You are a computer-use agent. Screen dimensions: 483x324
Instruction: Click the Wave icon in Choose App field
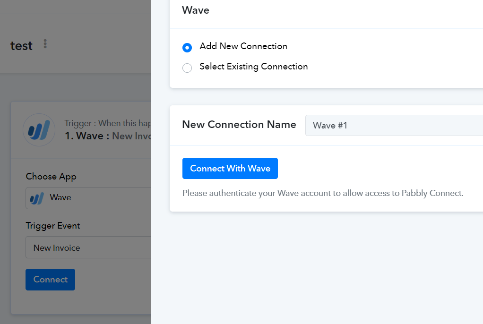coord(37,198)
